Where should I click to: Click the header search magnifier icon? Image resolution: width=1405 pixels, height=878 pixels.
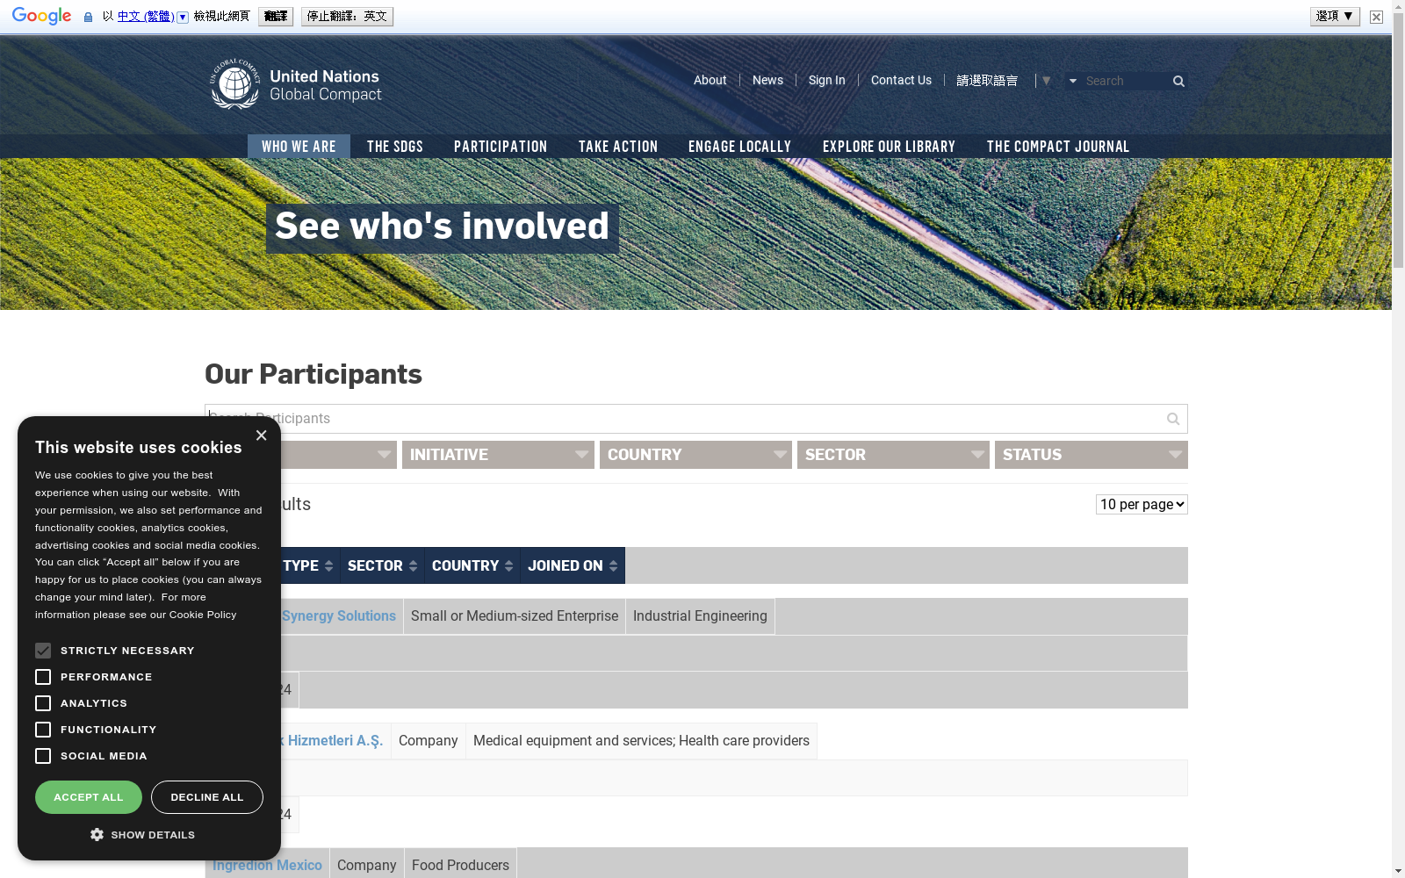pos(1178,81)
